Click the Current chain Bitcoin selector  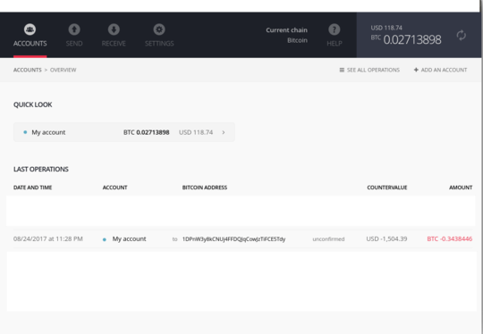[x=286, y=35]
